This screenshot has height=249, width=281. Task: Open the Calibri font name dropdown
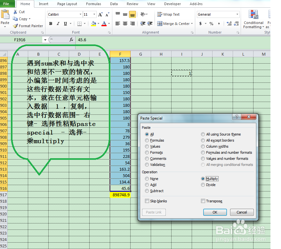click(x=80, y=14)
